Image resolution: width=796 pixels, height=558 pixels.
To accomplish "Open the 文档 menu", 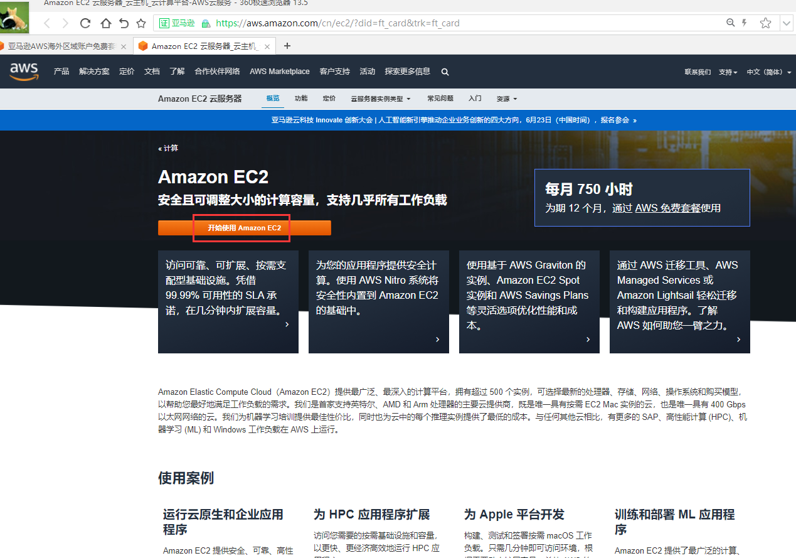I will pos(152,72).
